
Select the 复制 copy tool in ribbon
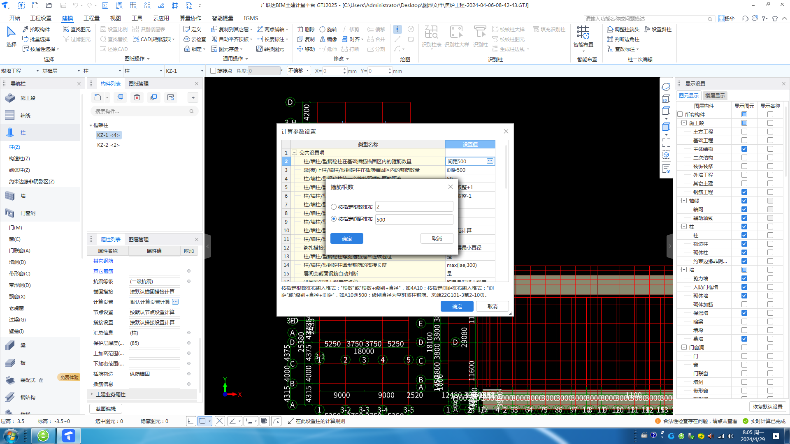306,39
